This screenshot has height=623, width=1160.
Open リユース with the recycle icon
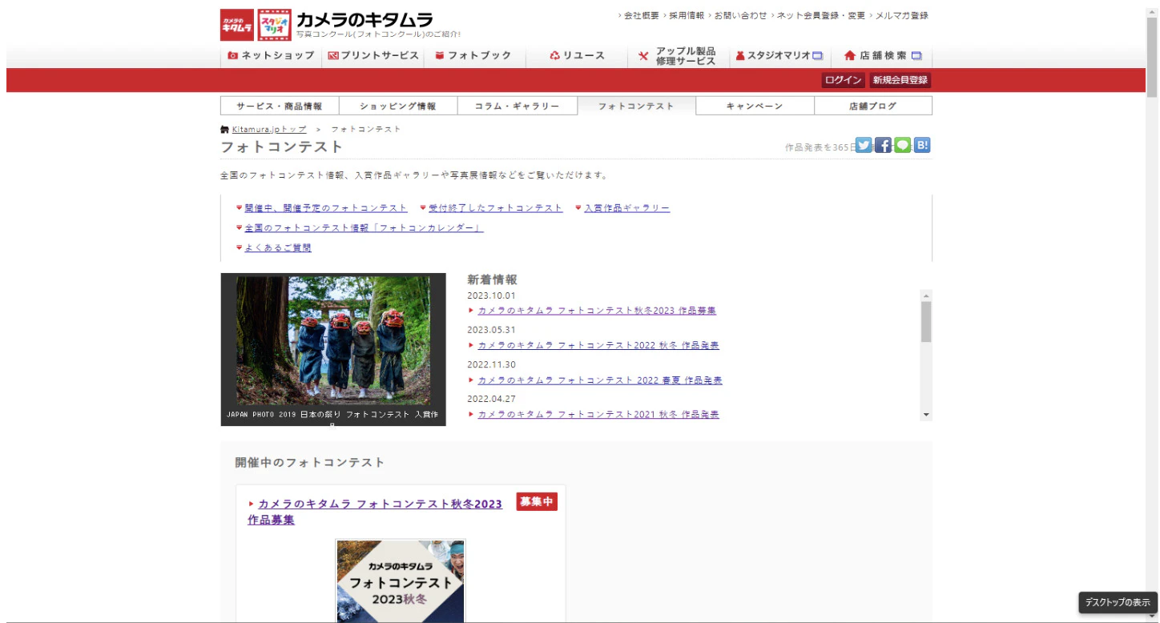point(577,55)
